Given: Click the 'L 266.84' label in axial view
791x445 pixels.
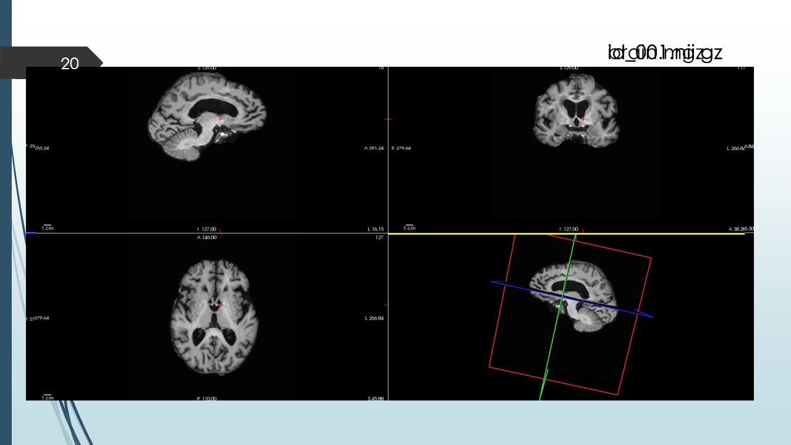Looking at the screenshot, I should point(375,318).
